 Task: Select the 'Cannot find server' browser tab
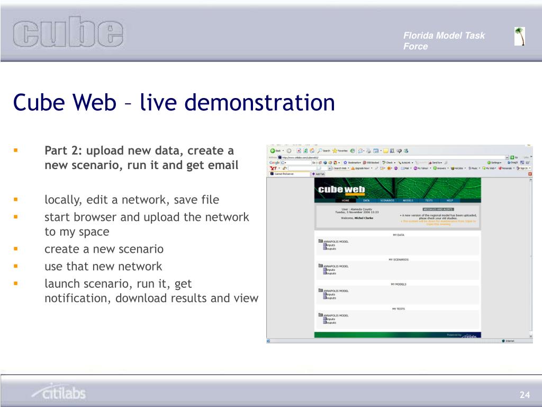[290, 174]
